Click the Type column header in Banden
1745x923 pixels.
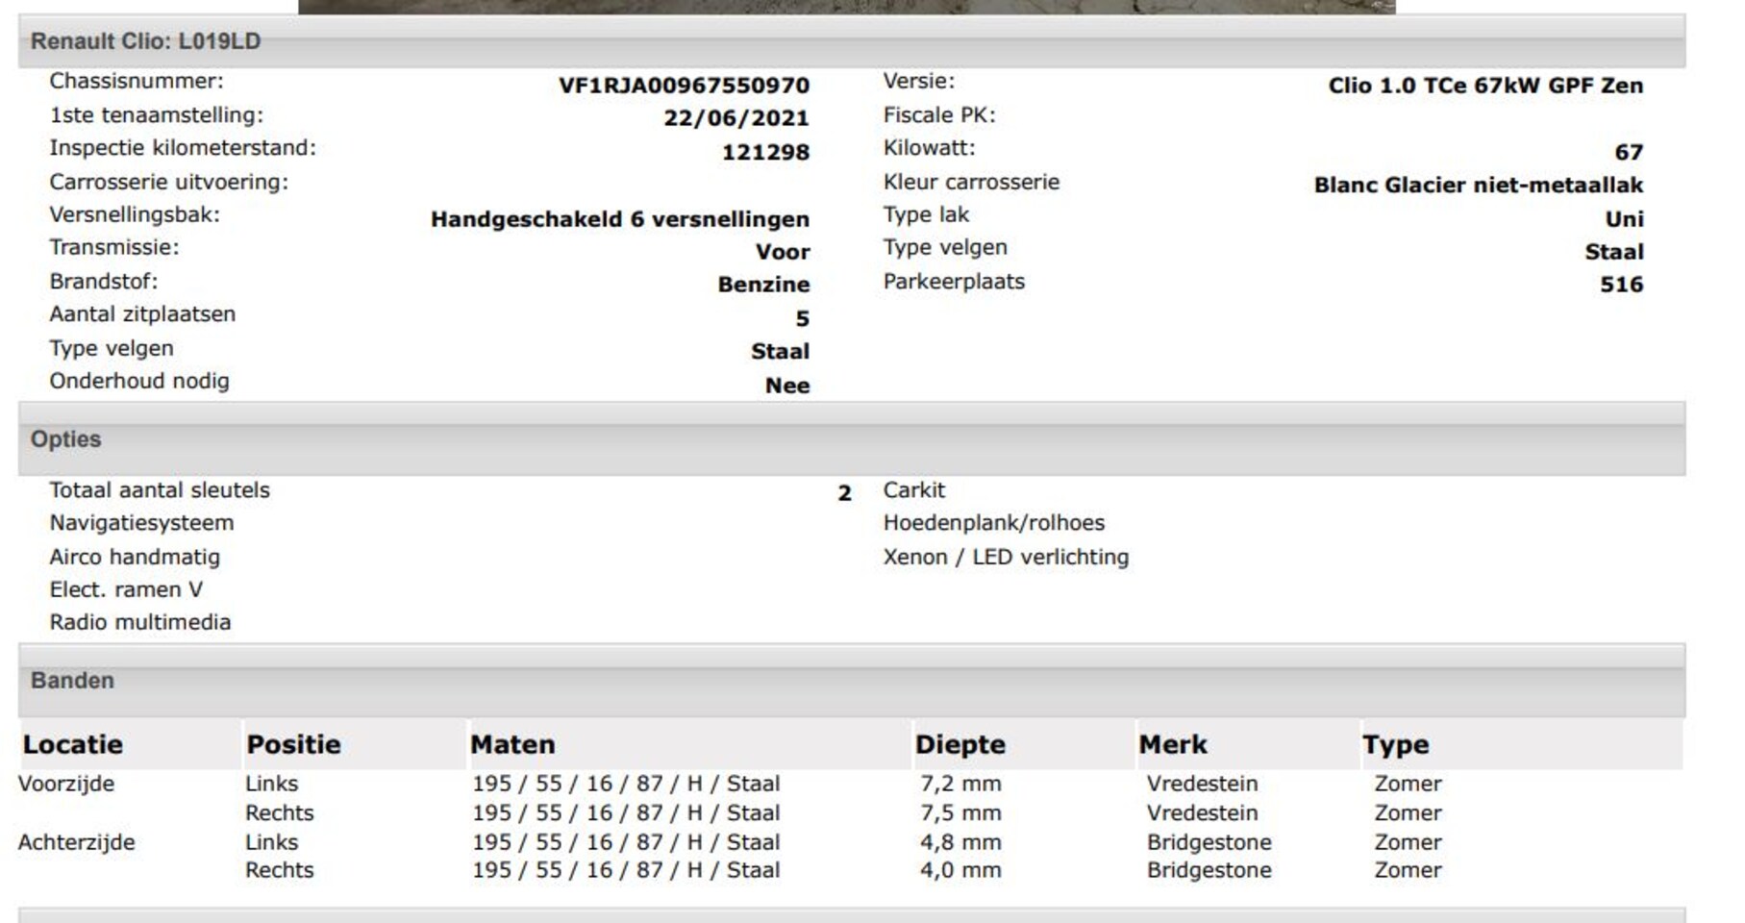tap(1395, 745)
